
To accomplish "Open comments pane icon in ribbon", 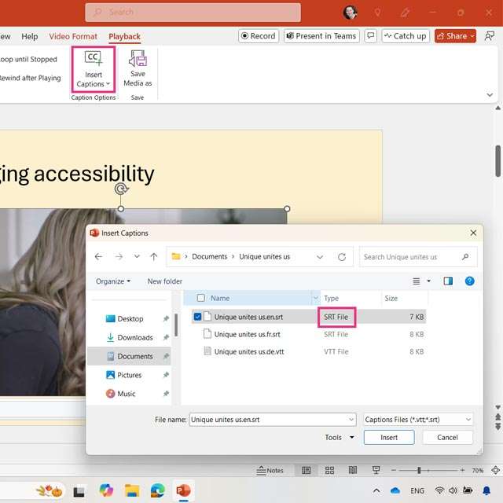I will coord(371,36).
